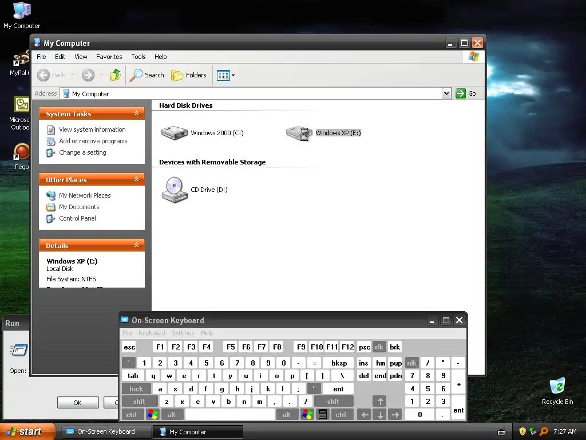Open the CD Drive (D:) icon
The height and width of the screenshot is (440, 586).
click(175, 190)
